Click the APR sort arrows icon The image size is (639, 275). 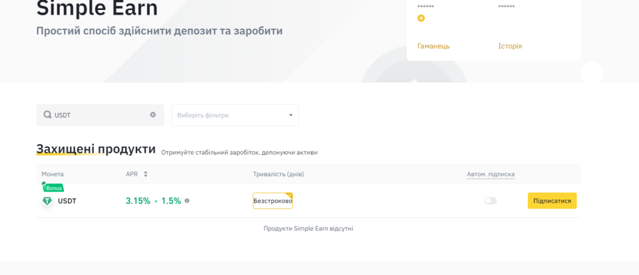click(146, 174)
